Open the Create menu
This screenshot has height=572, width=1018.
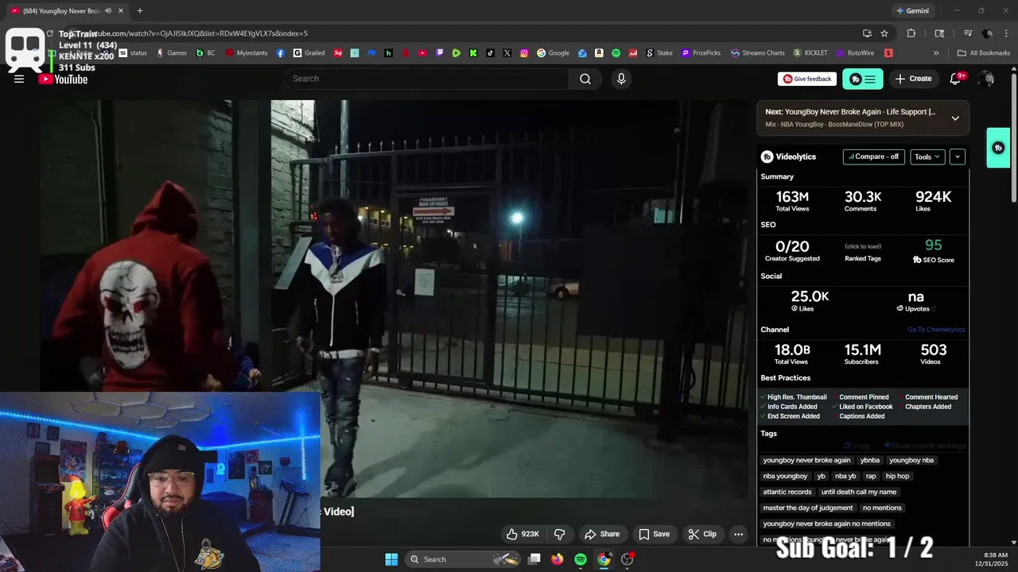[913, 79]
